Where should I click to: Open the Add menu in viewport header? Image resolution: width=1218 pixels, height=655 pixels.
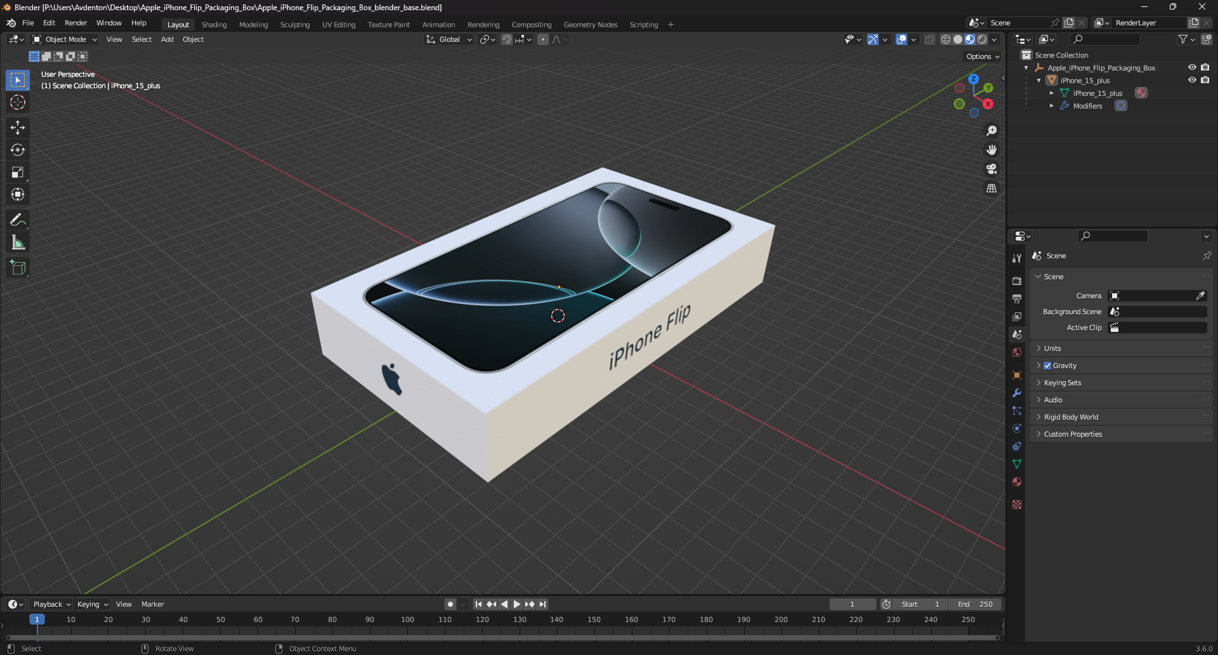(x=167, y=39)
